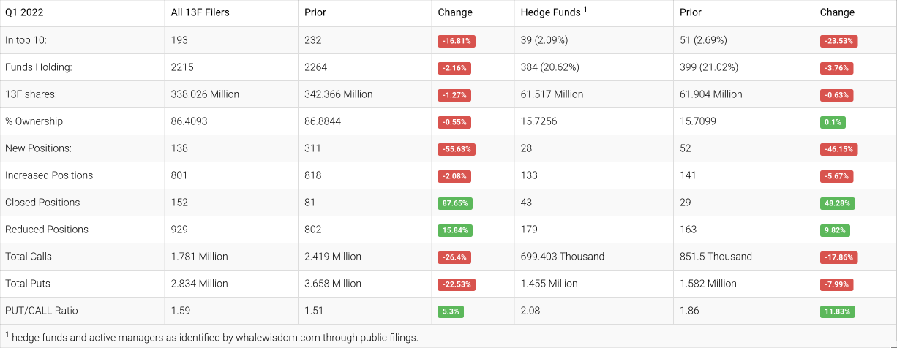Screen dimensions: 897x348
Task: Click the green 87.65% change badge
Action: click(457, 203)
